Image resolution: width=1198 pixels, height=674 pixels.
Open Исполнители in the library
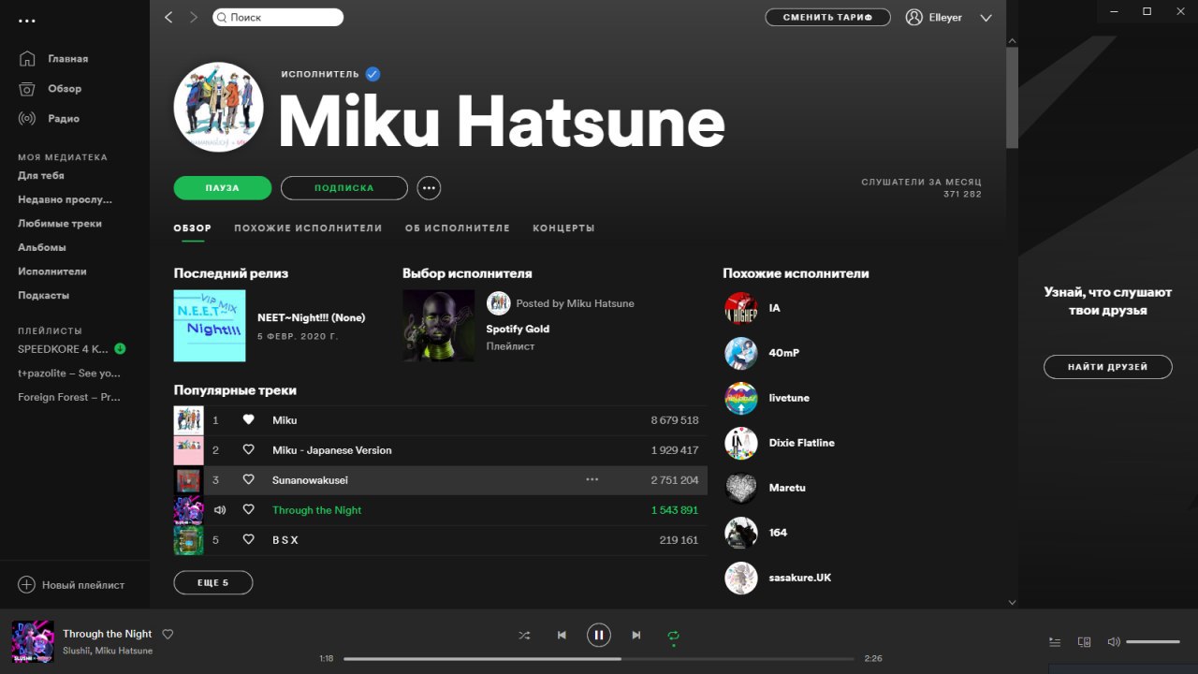(52, 271)
